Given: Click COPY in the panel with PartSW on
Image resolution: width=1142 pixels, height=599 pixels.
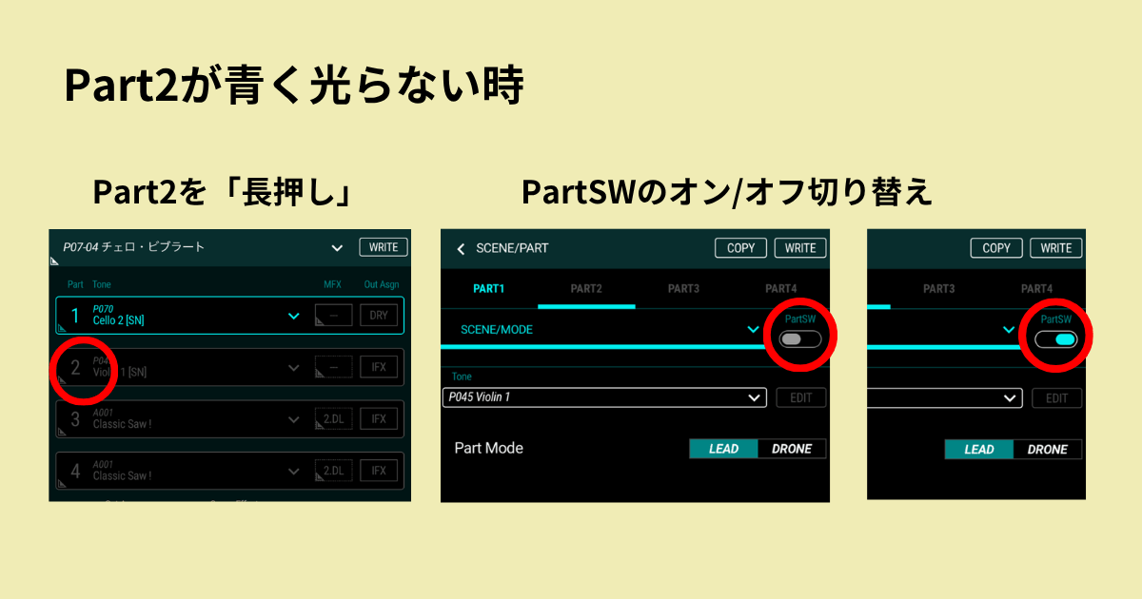Looking at the screenshot, I should pyautogui.click(x=996, y=248).
